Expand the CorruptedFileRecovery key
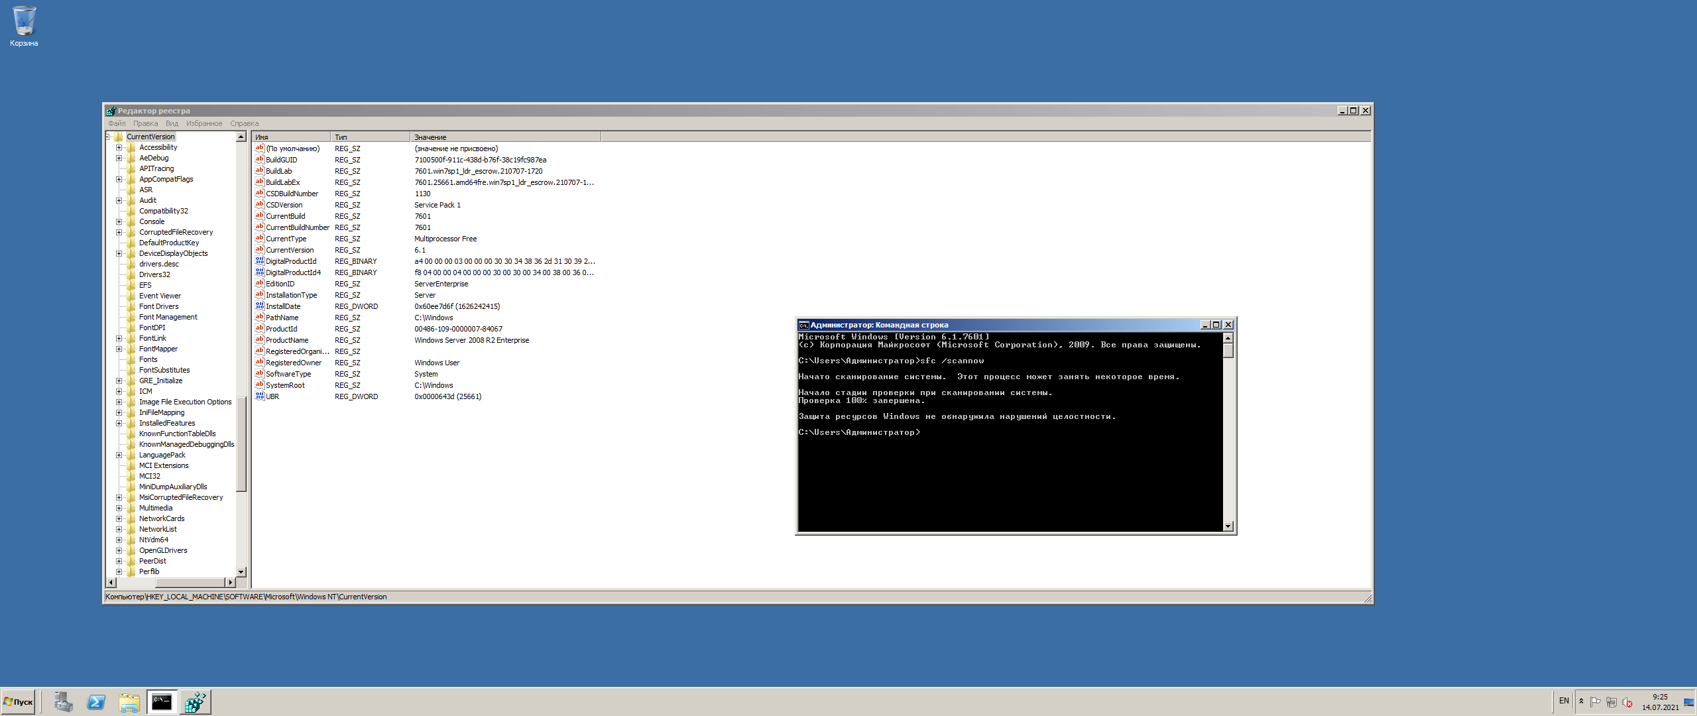The width and height of the screenshot is (1697, 716). pos(119,232)
